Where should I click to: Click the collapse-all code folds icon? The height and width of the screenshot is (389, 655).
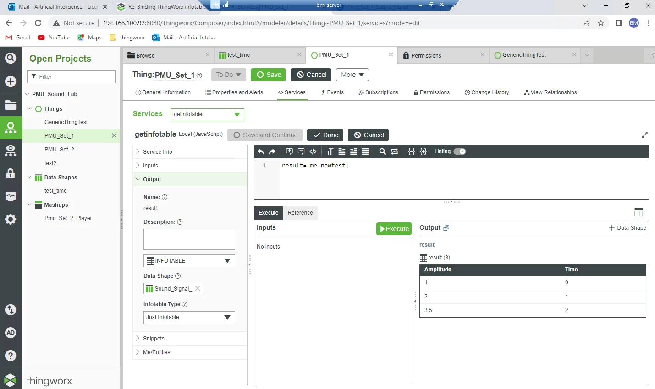412,151
